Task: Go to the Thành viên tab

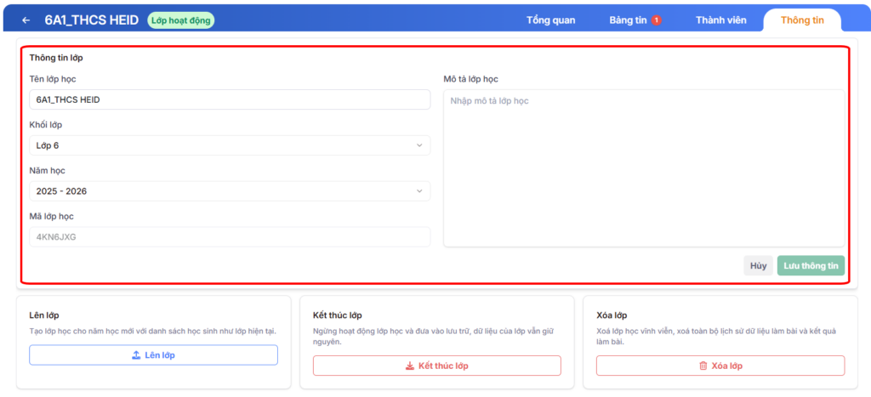Action: click(x=721, y=20)
